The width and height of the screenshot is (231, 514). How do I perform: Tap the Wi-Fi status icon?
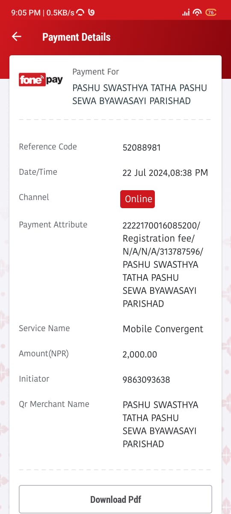197,12
